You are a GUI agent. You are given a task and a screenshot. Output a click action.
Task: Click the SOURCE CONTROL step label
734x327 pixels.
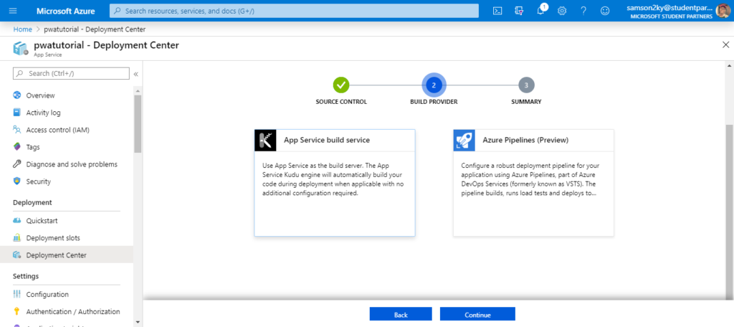point(341,102)
